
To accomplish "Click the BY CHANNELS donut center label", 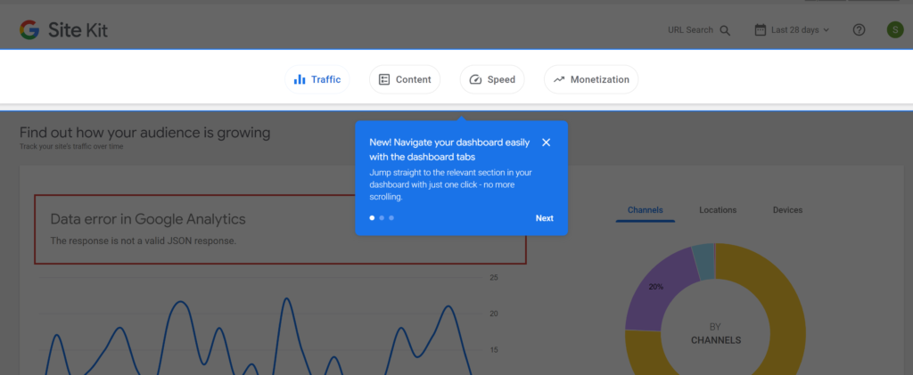I will click(716, 334).
